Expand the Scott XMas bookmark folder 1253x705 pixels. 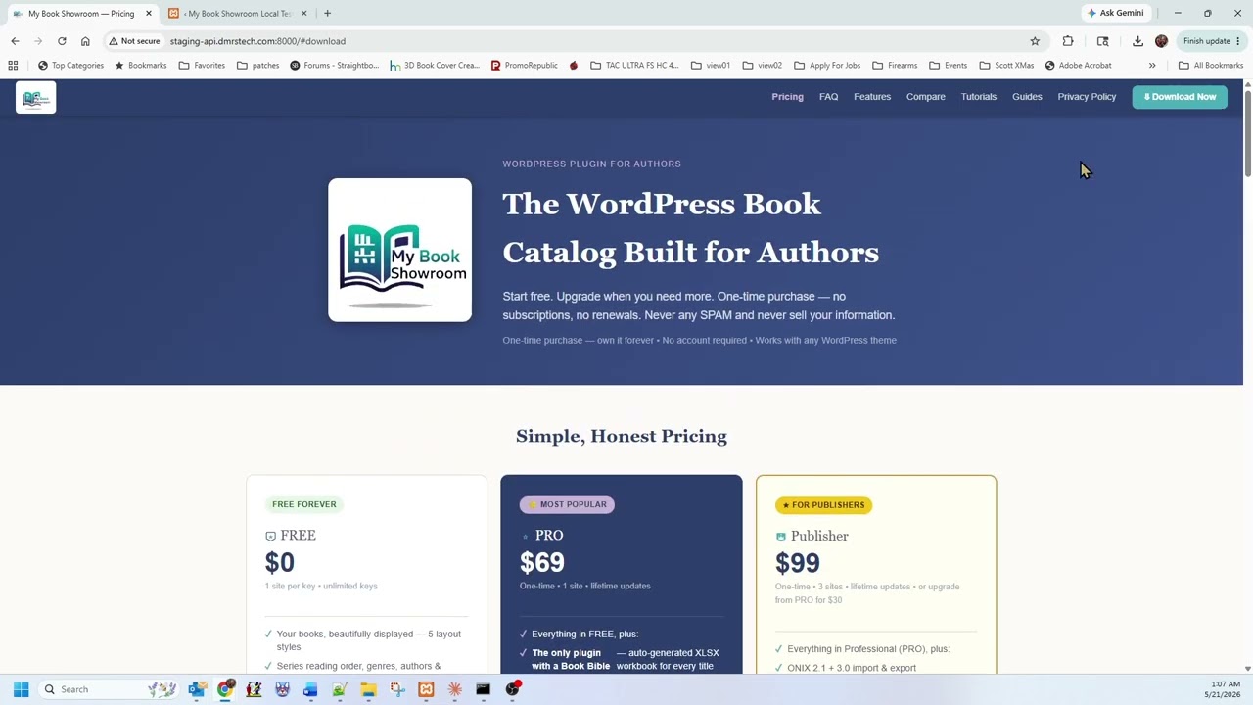1006,66
